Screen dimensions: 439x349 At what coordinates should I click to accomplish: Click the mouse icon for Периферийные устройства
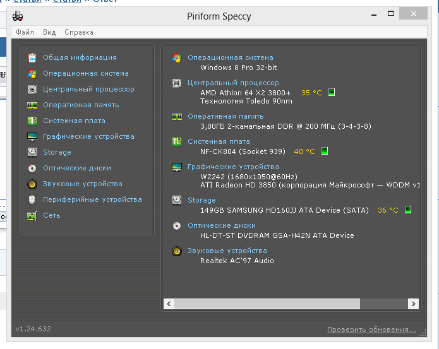[32, 200]
